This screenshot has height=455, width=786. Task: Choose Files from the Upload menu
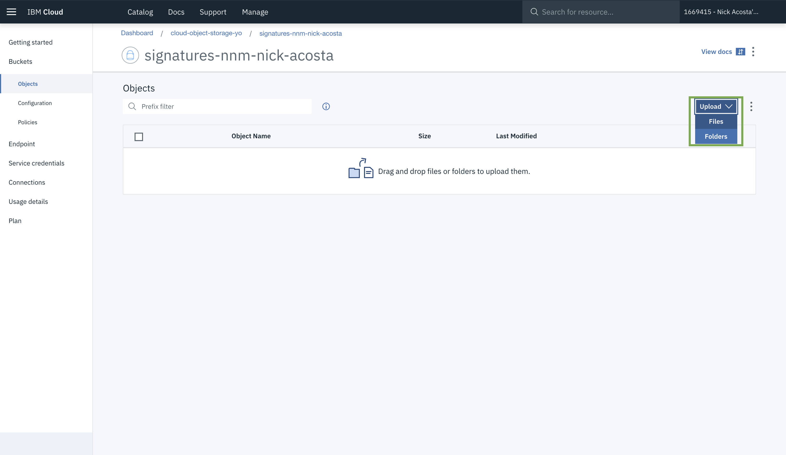tap(716, 121)
